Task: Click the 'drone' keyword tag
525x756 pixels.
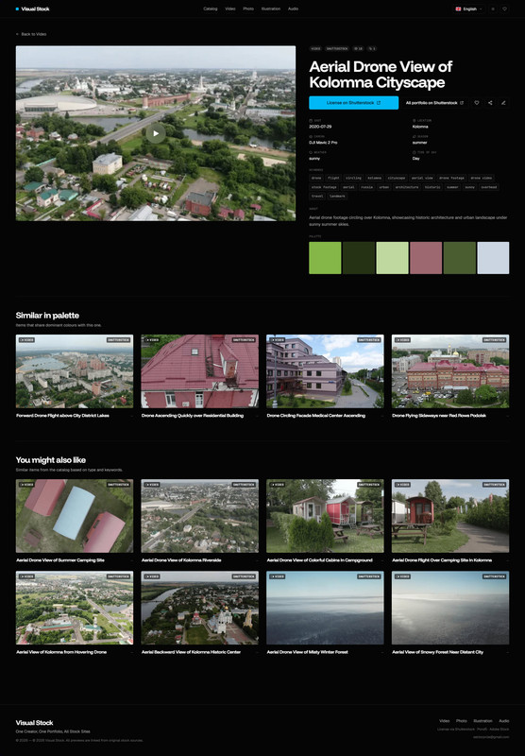Action: point(316,178)
